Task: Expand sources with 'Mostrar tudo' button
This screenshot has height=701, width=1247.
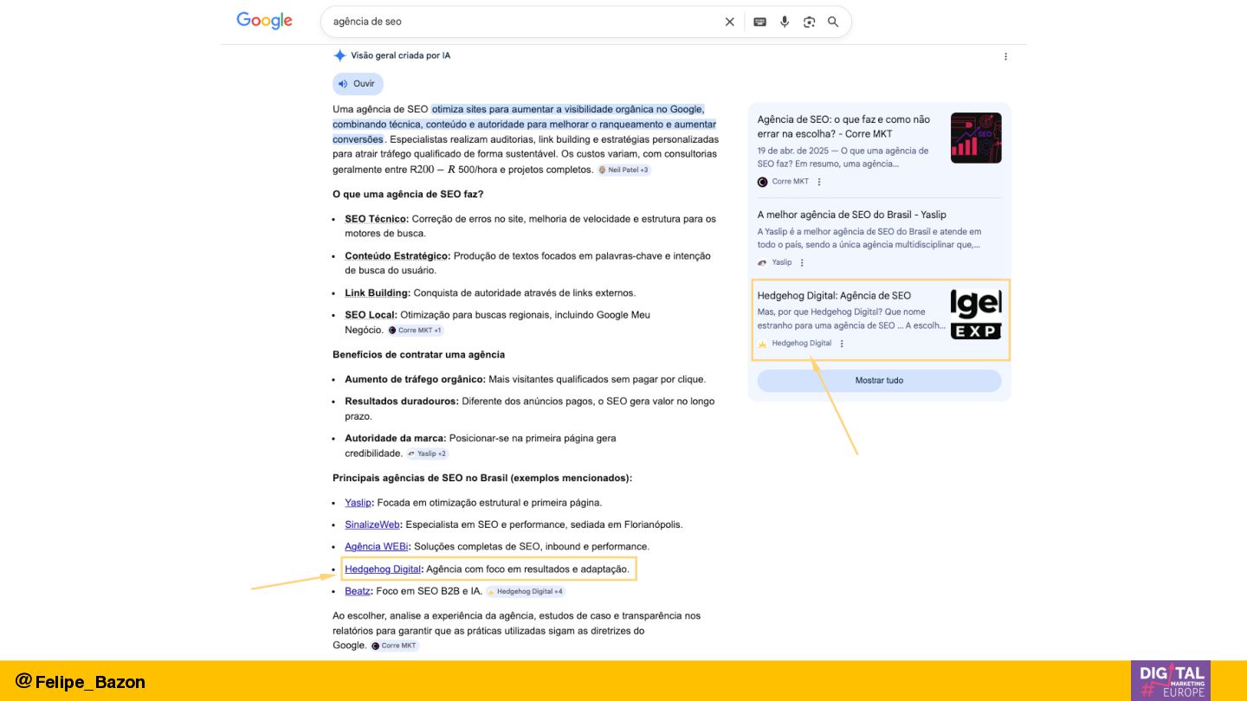Action: pyautogui.click(x=879, y=381)
